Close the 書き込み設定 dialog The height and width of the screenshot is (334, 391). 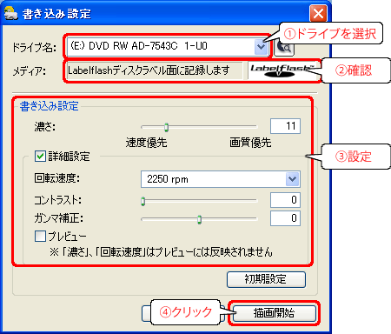pyautogui.click(x=318, y=13)
